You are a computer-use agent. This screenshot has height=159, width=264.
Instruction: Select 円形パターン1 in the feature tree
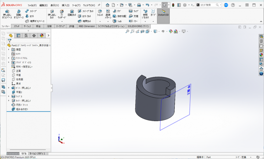tap(22, 105)
